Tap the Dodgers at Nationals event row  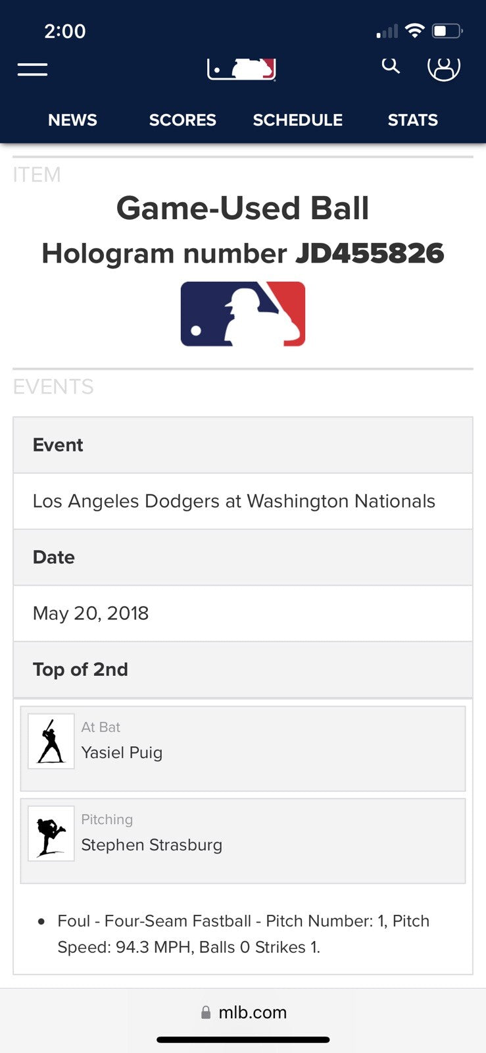(x=234, y=501)
